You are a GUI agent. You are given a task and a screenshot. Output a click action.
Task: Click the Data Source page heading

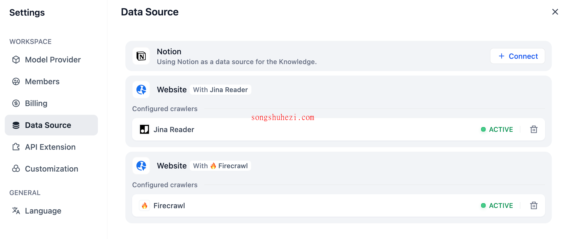click(150, 12)
